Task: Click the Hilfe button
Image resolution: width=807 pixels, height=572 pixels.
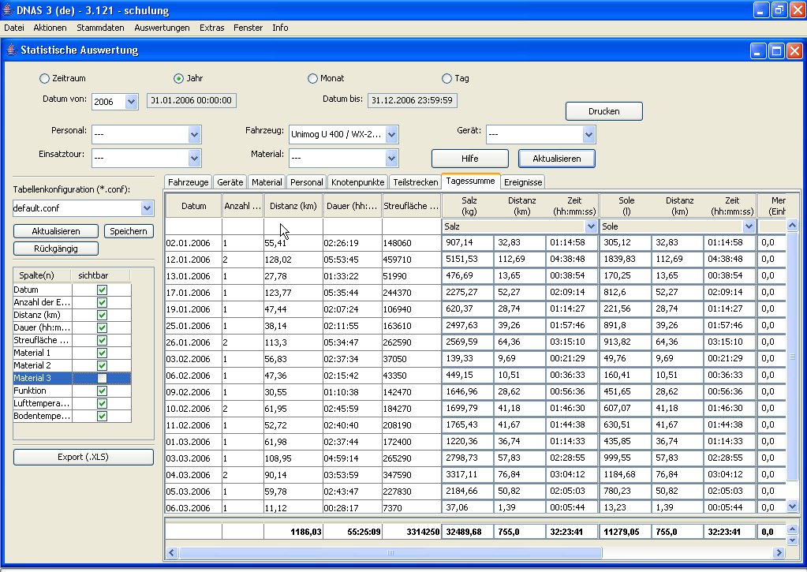Action: coord(469,159)
